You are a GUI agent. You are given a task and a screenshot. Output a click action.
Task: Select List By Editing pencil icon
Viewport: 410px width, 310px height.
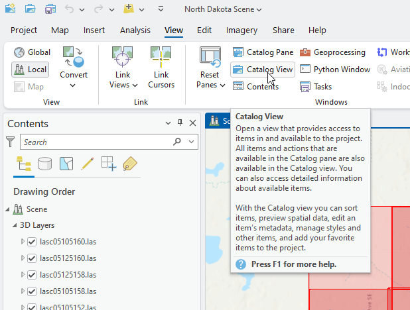[88, 164]
